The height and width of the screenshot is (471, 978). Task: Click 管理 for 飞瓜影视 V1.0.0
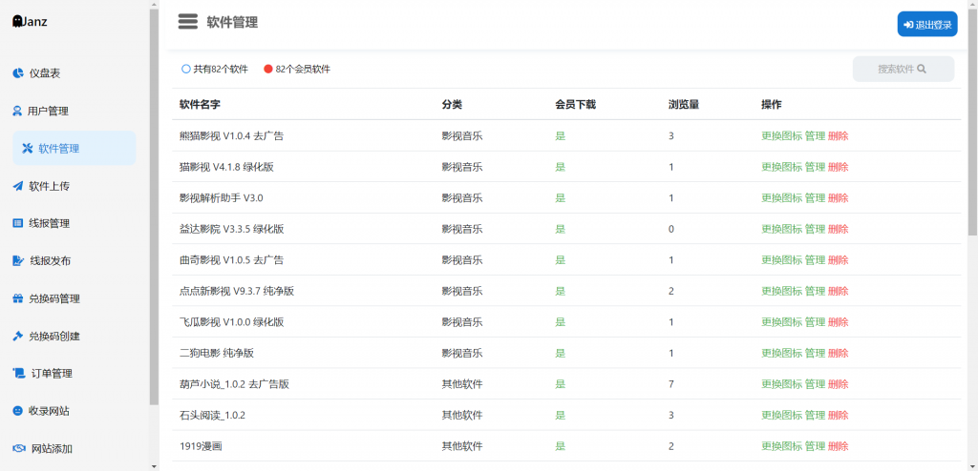[x=815, y=322]
